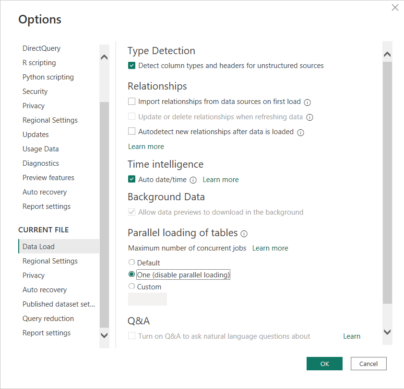
Task: Go to Python scripting settings
Action: [48, 77]
